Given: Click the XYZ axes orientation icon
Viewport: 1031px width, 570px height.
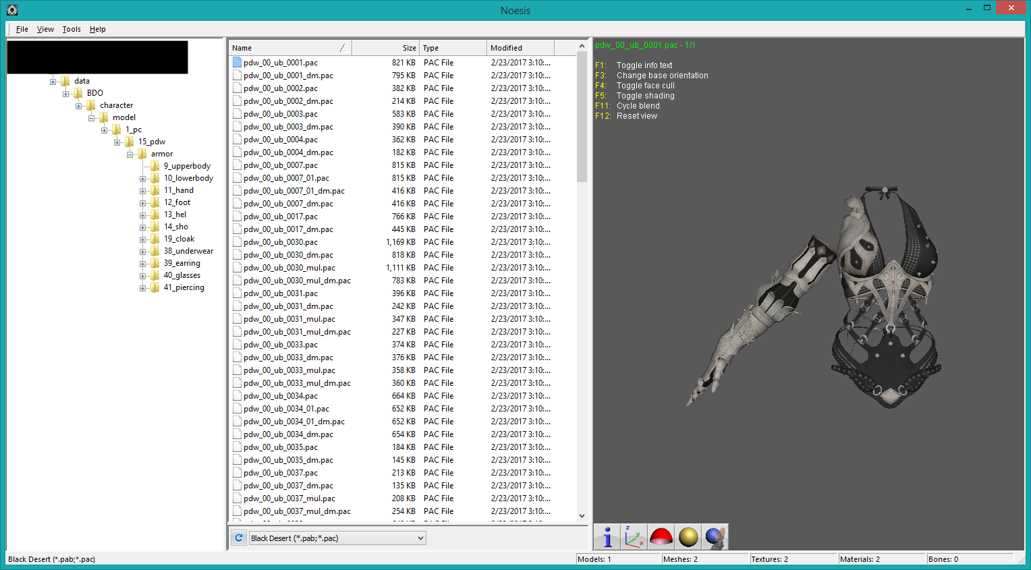Looking at the screenshot, I should click(634, 537).
